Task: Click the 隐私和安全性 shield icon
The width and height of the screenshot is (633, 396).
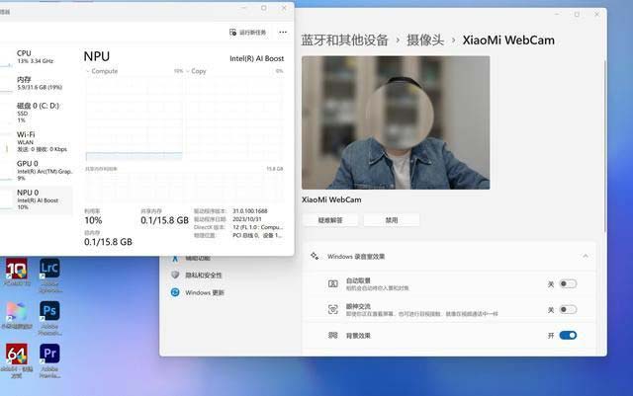Action: click(x=175, y=275)
